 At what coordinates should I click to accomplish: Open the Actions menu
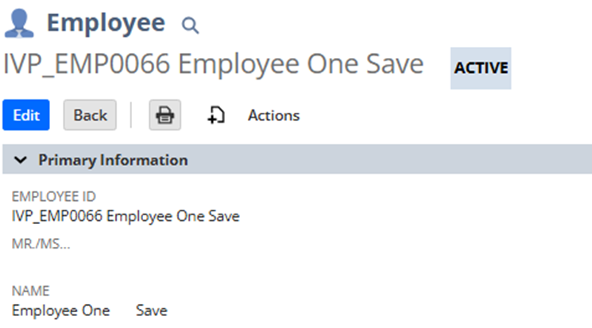pos(273,115)
